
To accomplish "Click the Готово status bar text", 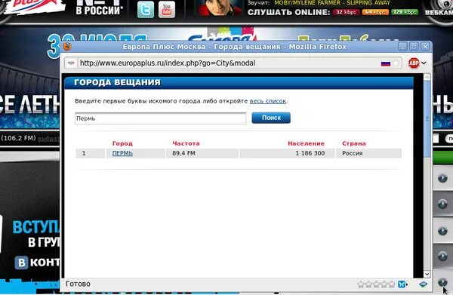I will tap(78, 284).
